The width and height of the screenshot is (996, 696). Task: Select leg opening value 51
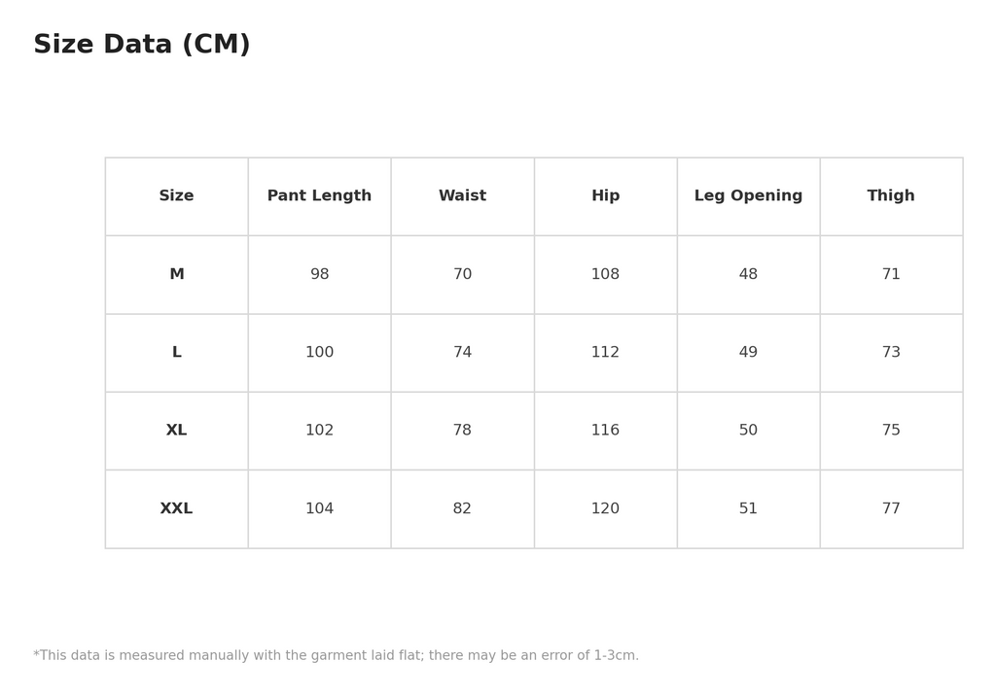click(748, 508)
